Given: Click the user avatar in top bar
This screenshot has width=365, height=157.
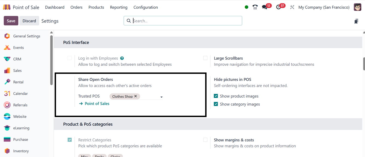Looking at the screenshot, I should tap(357, 7).
